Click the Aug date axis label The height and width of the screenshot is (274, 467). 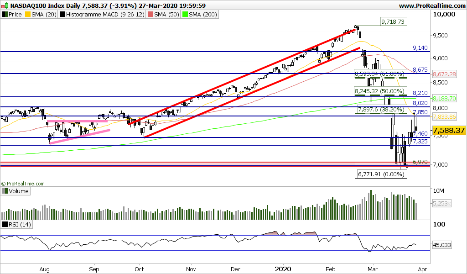pyautogui.click(x=44, y=269)
